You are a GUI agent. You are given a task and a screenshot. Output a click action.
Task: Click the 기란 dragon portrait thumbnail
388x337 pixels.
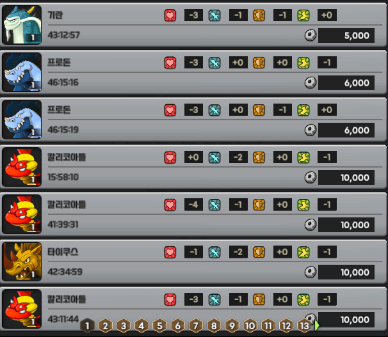point(22,25)
